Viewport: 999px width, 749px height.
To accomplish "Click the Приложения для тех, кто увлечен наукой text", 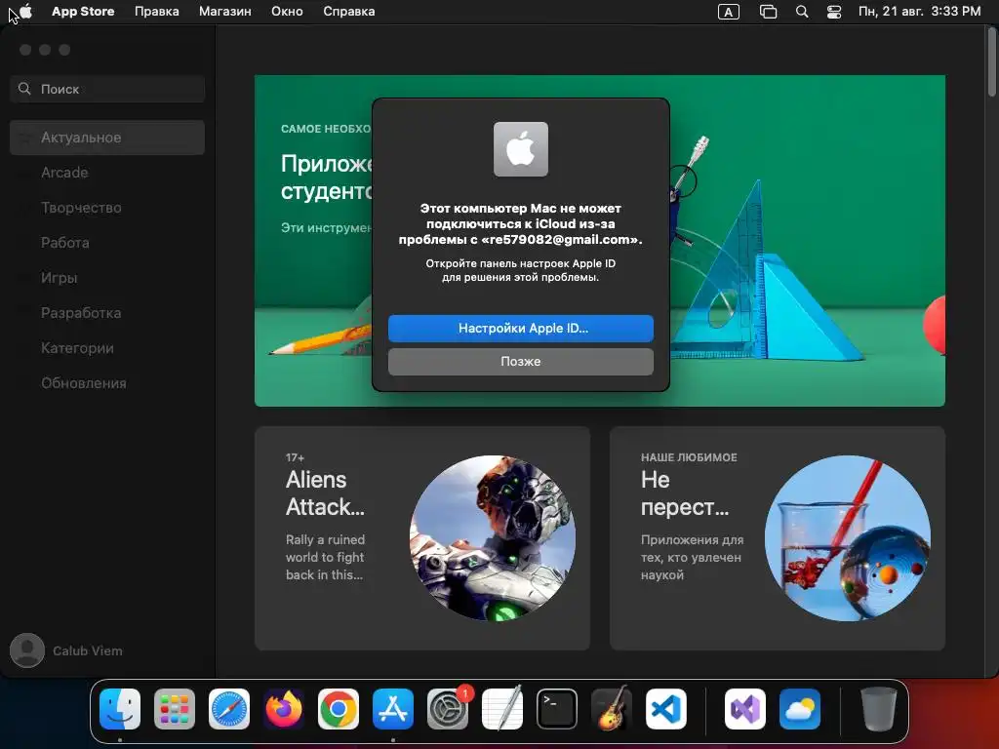I will 692,557.
